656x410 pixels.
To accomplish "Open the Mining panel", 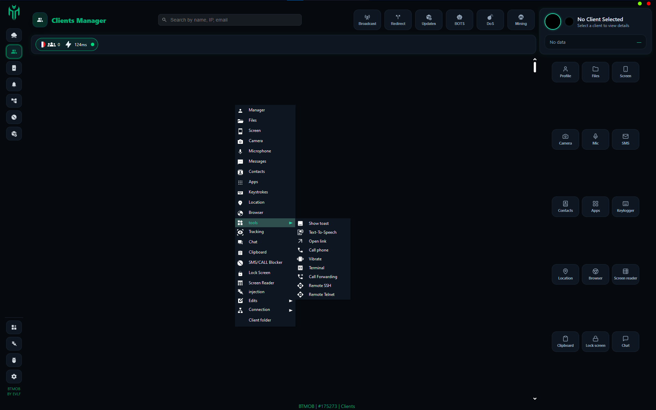I will coord(521,20).
